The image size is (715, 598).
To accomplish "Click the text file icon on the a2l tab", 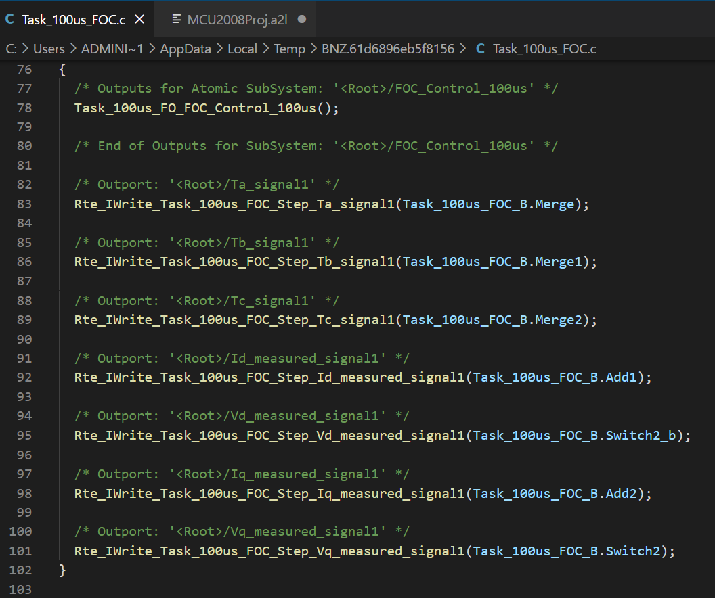I will pos(176,19).
